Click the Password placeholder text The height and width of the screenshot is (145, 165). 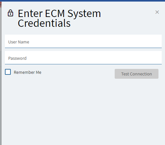click(x=17, y=58)
